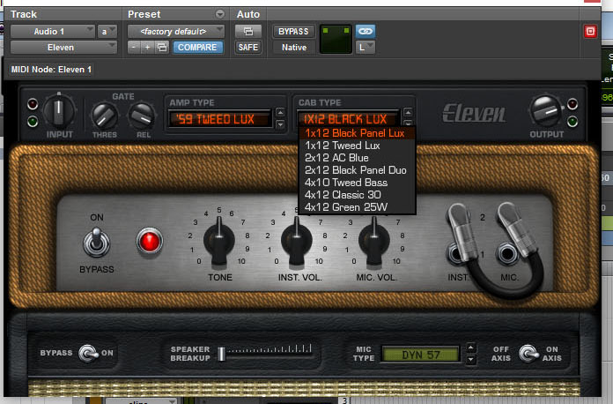Move the SPEAKER BREAKUP slider handle

click(x=222, y=354)
